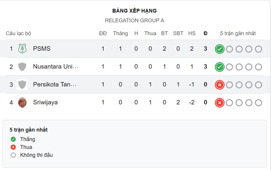This screenshot has width=271, height=170.
Task: Switch to the RELEGATION GROUP A tab
Action: [x=135, y=21]
